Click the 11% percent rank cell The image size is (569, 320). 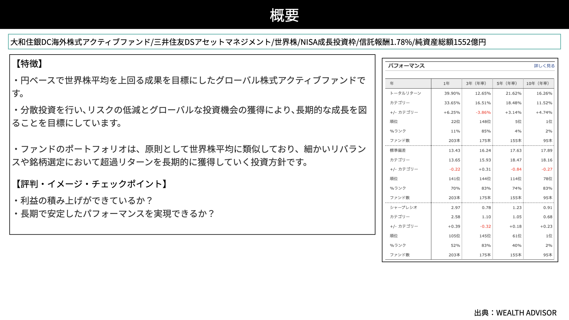[x=455, y=131]
